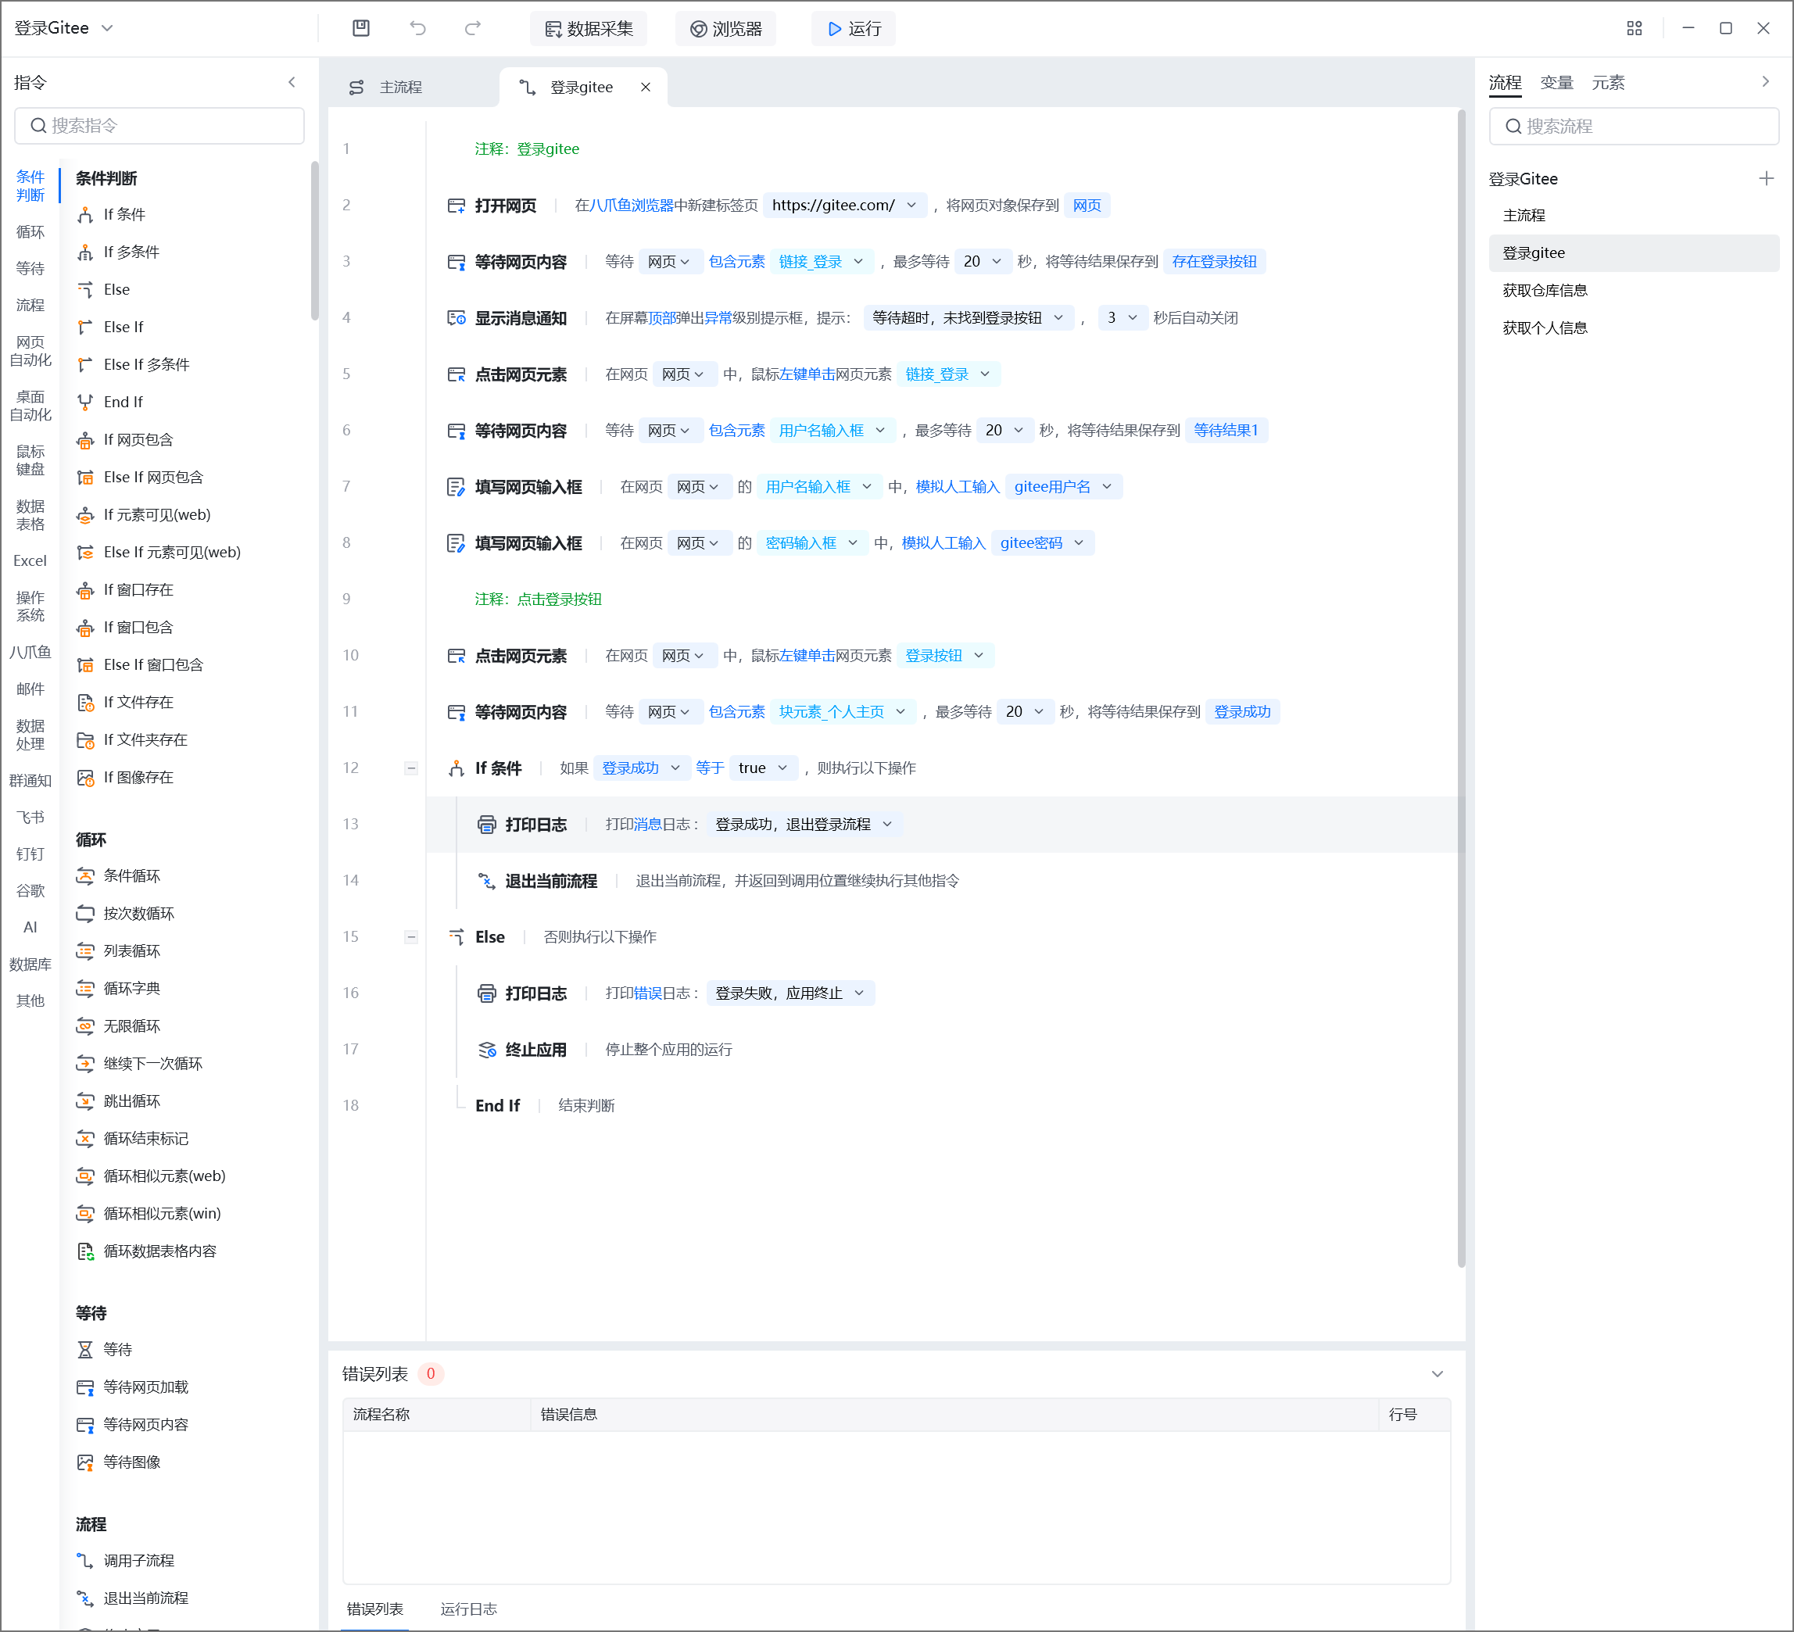Click the 模拟人工输入 link on line 7
Screen dimensions: 1794x1632
(958, 487)
